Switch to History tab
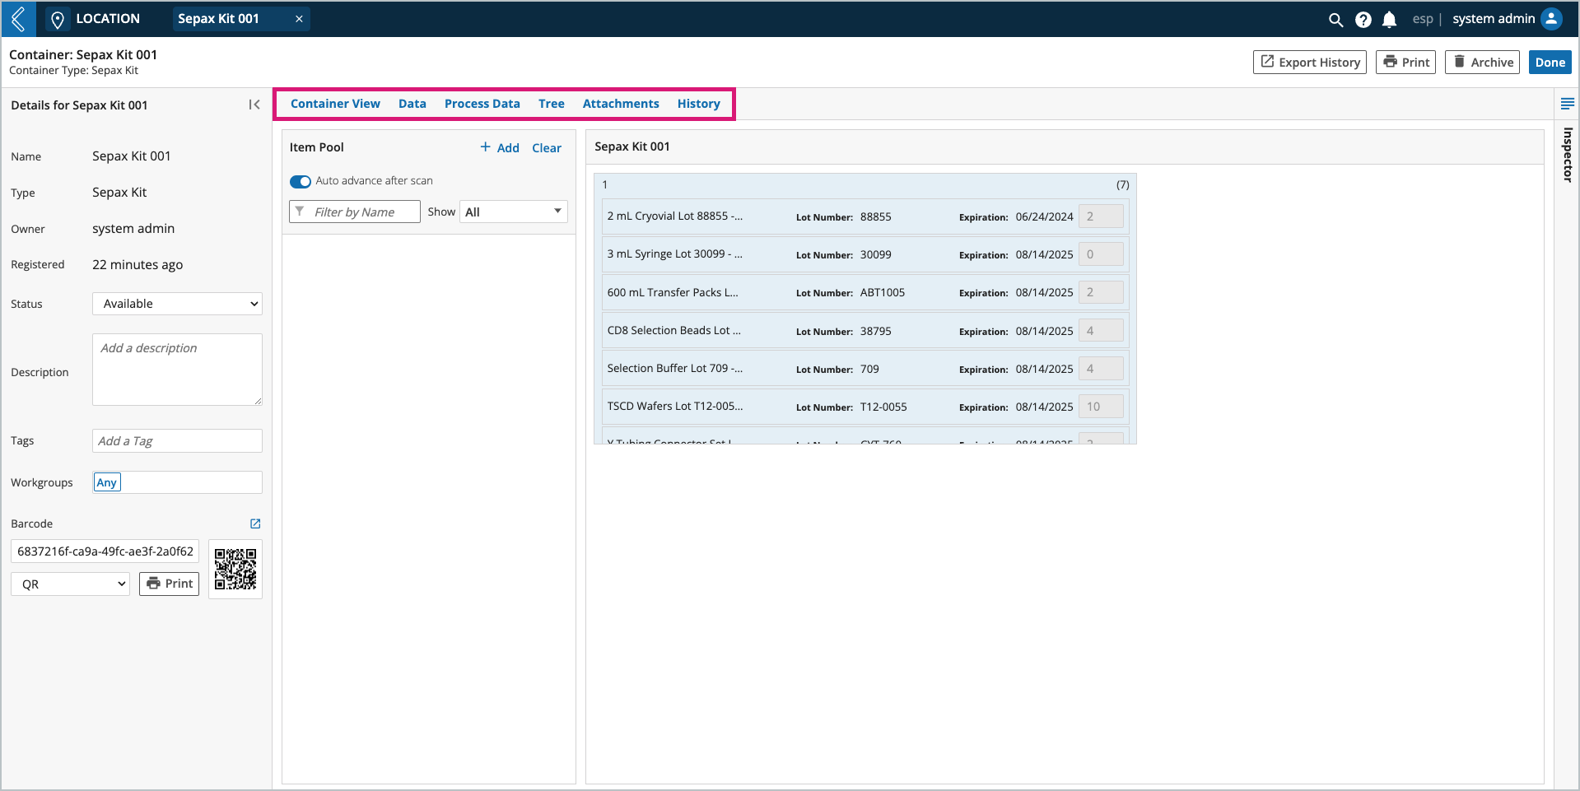The height and width of the screenshot is (791, 1580). 699,104
